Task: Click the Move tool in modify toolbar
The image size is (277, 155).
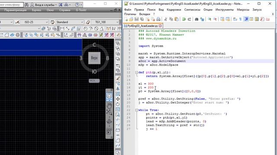Action: [x=118, y=99]
